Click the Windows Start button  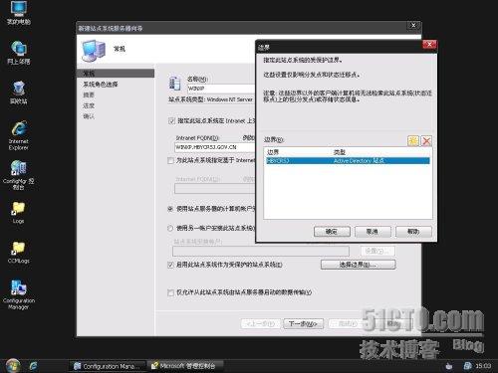13,366
